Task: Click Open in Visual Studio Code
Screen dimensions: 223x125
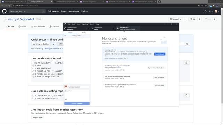Action: (x=156, y=68)
